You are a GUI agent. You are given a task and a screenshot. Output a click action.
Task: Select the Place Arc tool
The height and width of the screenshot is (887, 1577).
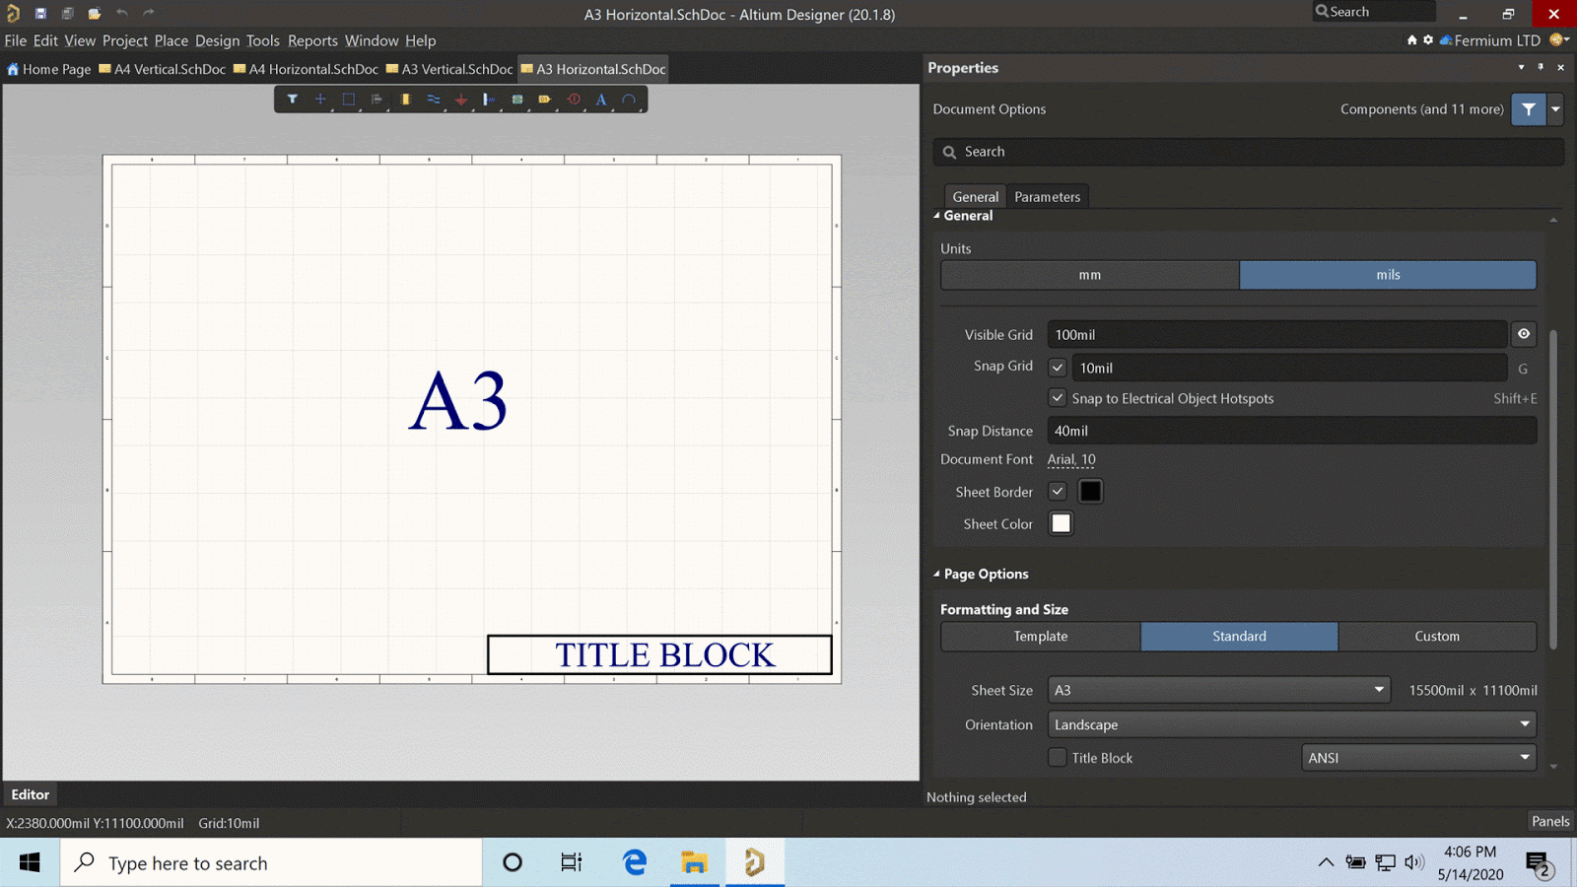coord(629,100)
